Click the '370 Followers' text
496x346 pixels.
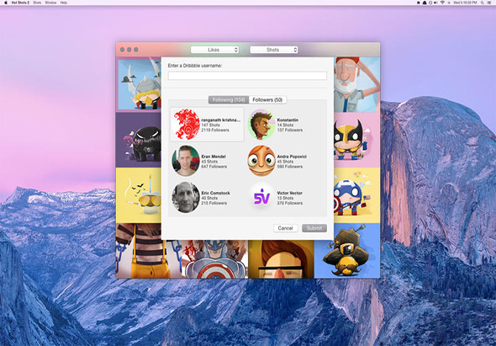pos(290,203)
